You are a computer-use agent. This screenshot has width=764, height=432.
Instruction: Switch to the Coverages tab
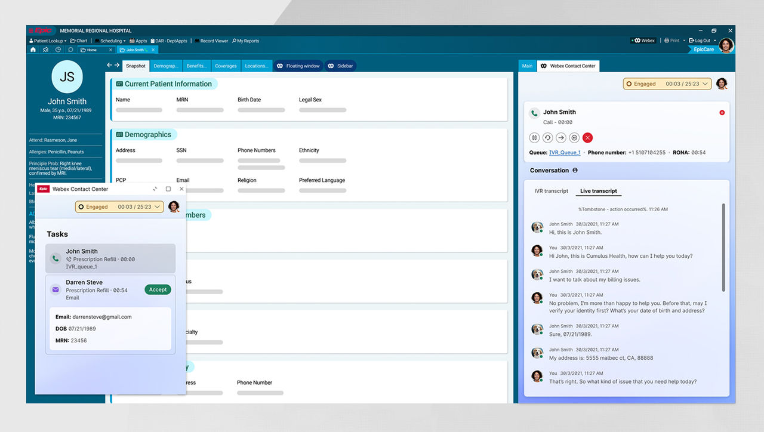pos(226,66)
